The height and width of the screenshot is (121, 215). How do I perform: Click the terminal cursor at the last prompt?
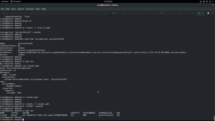point(23,120)
